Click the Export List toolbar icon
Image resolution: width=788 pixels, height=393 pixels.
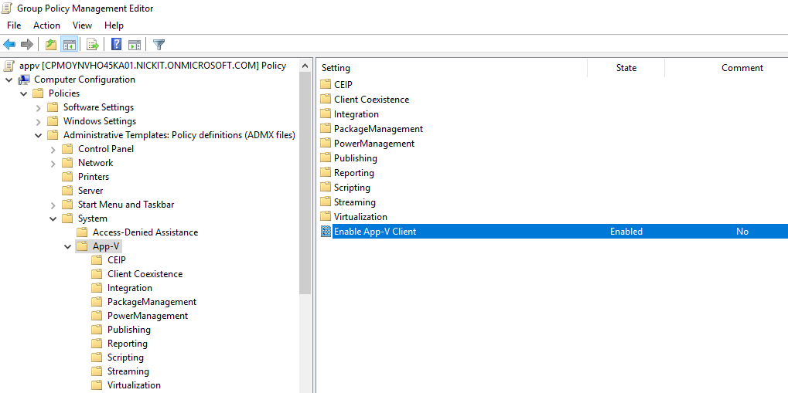93,45
